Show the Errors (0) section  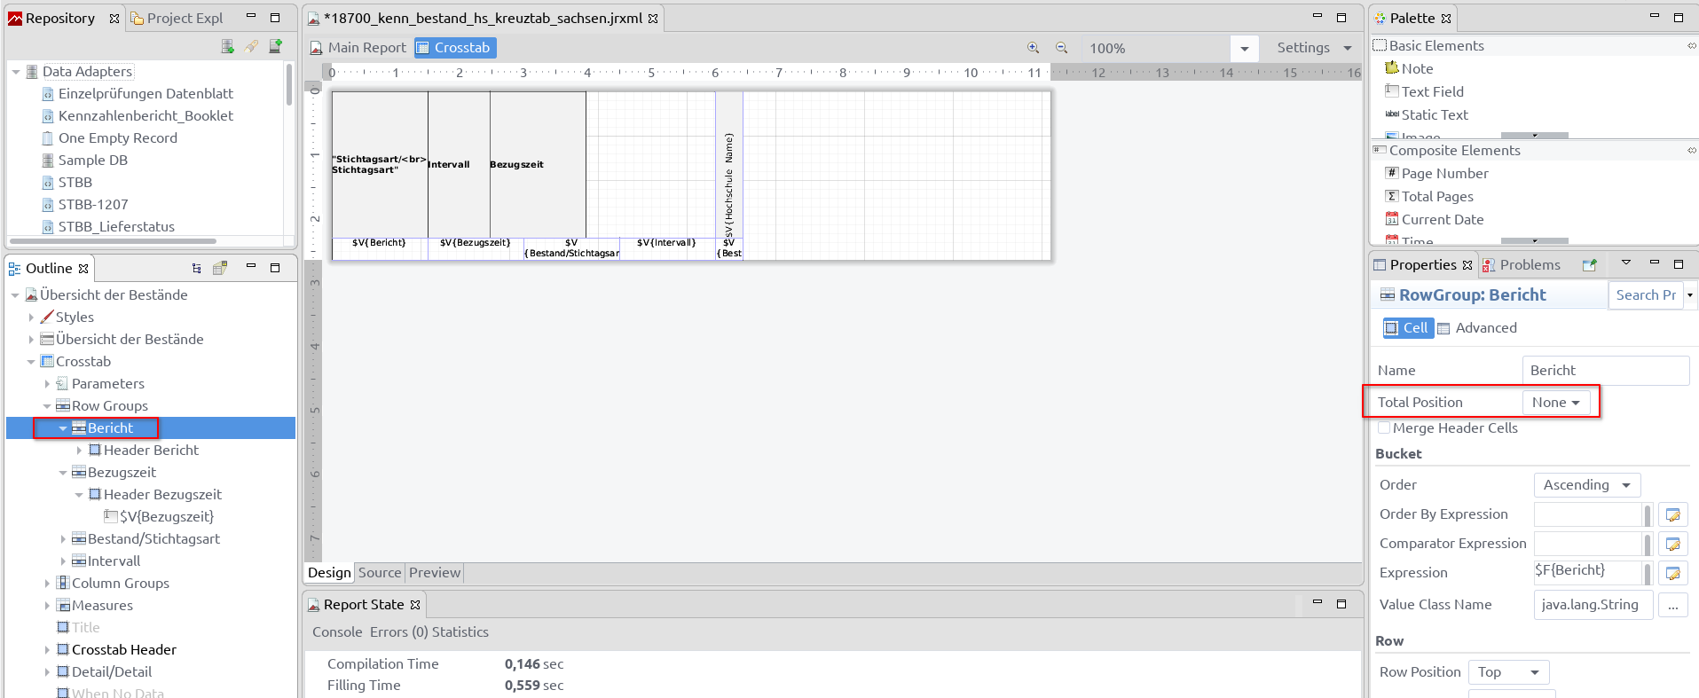point(398,632)
